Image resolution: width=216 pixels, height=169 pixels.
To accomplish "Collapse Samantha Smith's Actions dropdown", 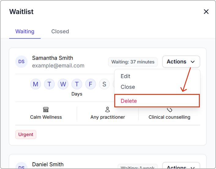I will click(x=181, y=62).
